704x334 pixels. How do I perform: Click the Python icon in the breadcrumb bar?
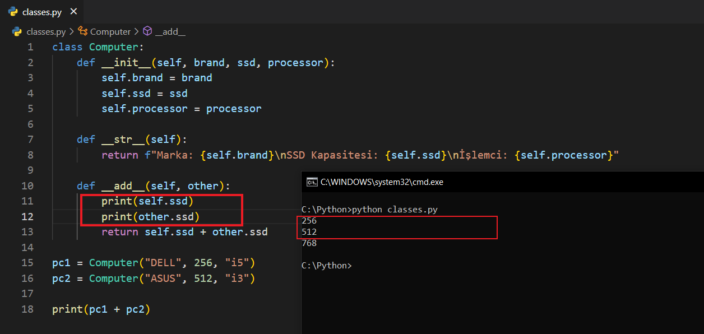coord(17,31)
